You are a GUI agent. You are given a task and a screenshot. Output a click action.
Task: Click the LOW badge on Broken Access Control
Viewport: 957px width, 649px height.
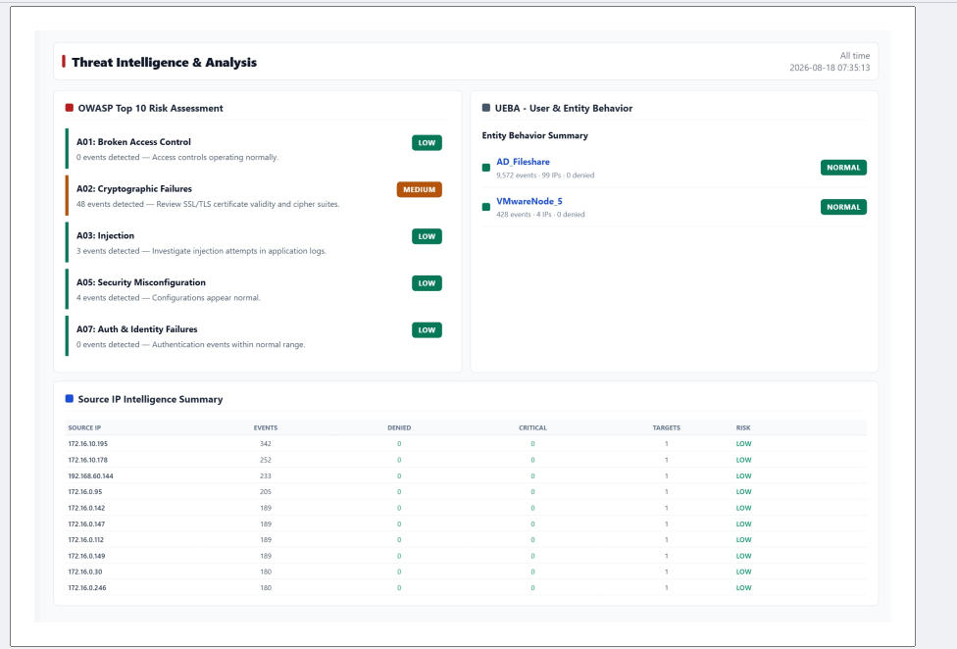click(x=427, y=143)
